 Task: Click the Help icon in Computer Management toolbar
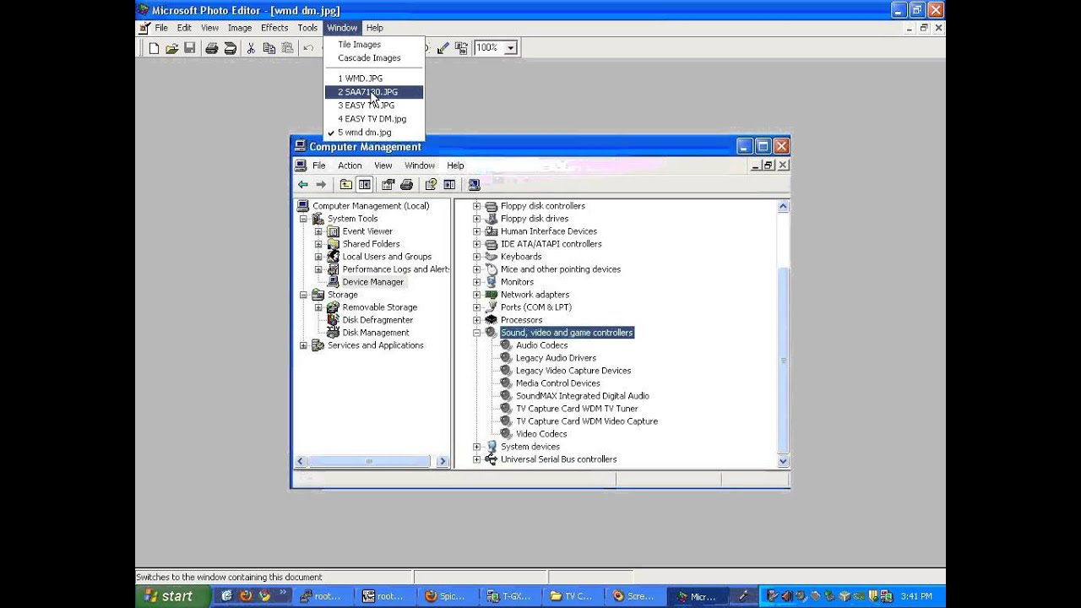(431, 184)
